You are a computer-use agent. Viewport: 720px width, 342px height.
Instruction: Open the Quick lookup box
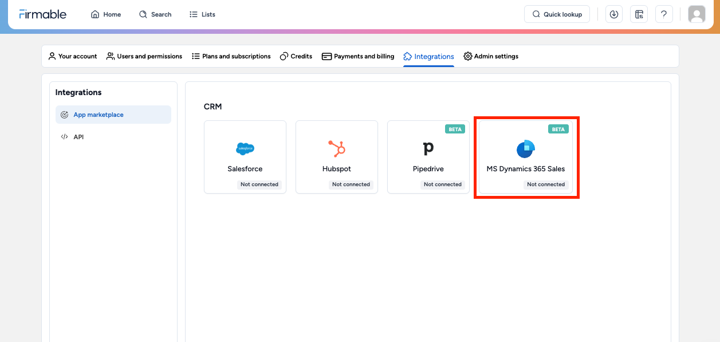[557, 14]
